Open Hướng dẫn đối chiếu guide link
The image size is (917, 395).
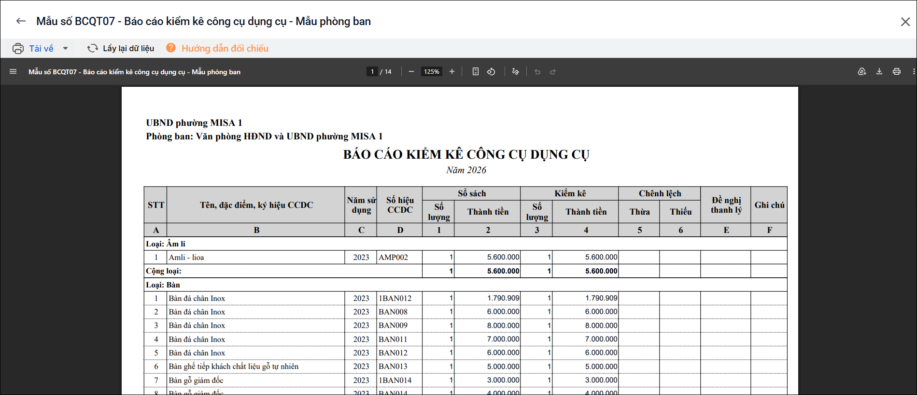coord(225,48)
